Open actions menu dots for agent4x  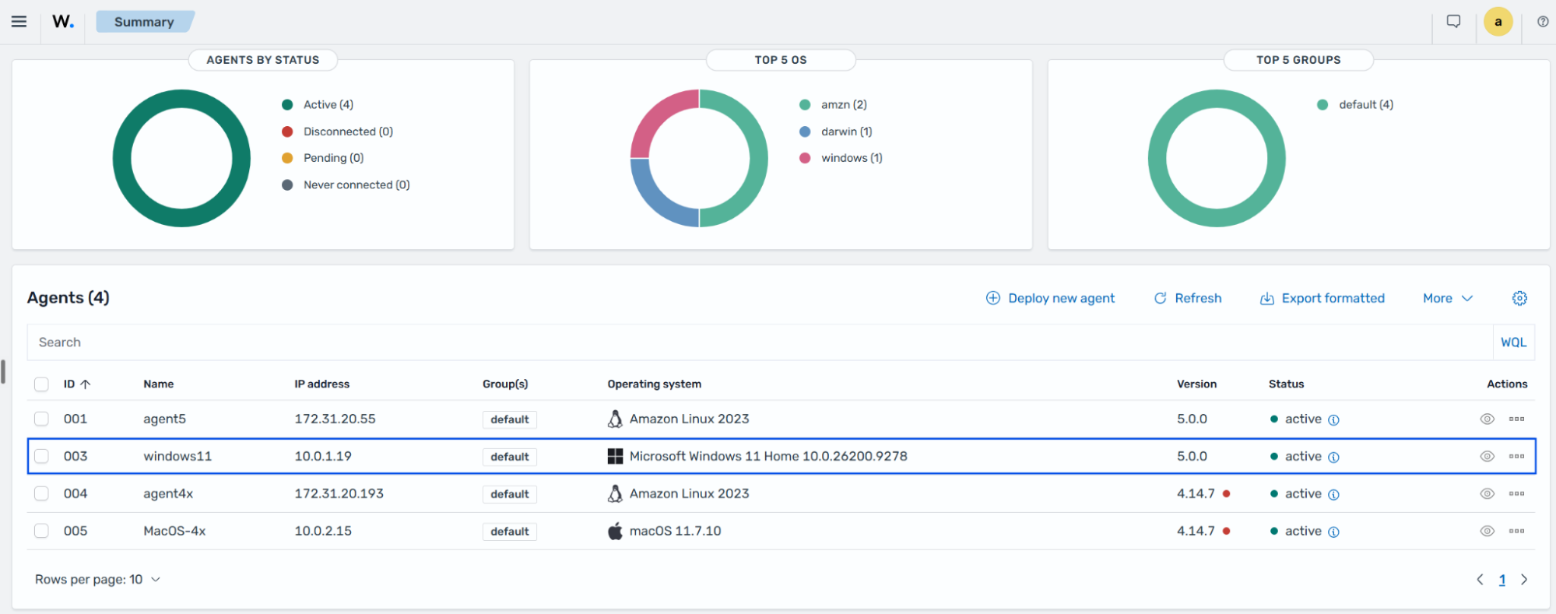[1516, 493]
